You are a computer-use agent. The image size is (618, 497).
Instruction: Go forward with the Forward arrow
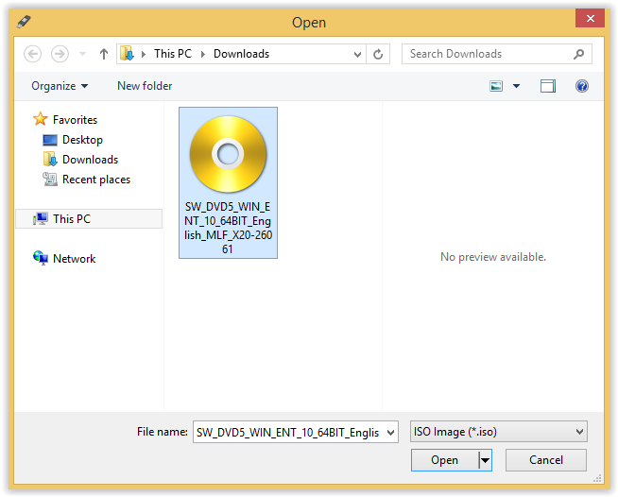pos(60,54)
